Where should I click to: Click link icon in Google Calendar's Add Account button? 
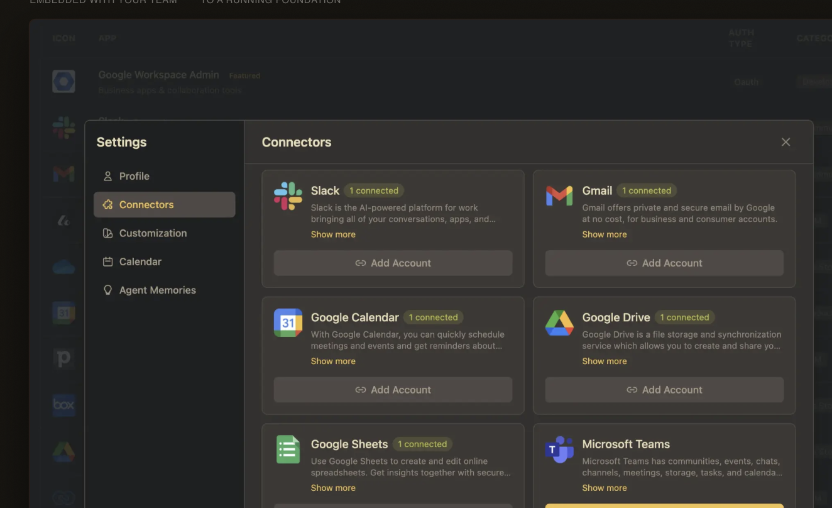point(361,390)
